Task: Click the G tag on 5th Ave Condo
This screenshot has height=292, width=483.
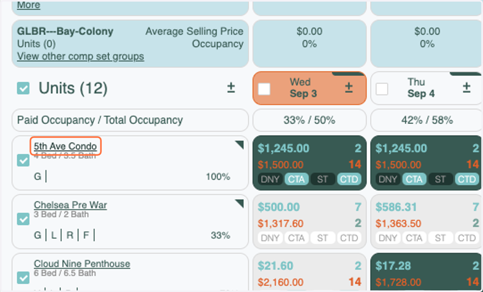Action: [37, 176]
